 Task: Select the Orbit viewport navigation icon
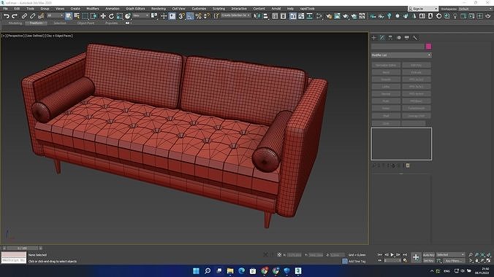tap(482, 261)
